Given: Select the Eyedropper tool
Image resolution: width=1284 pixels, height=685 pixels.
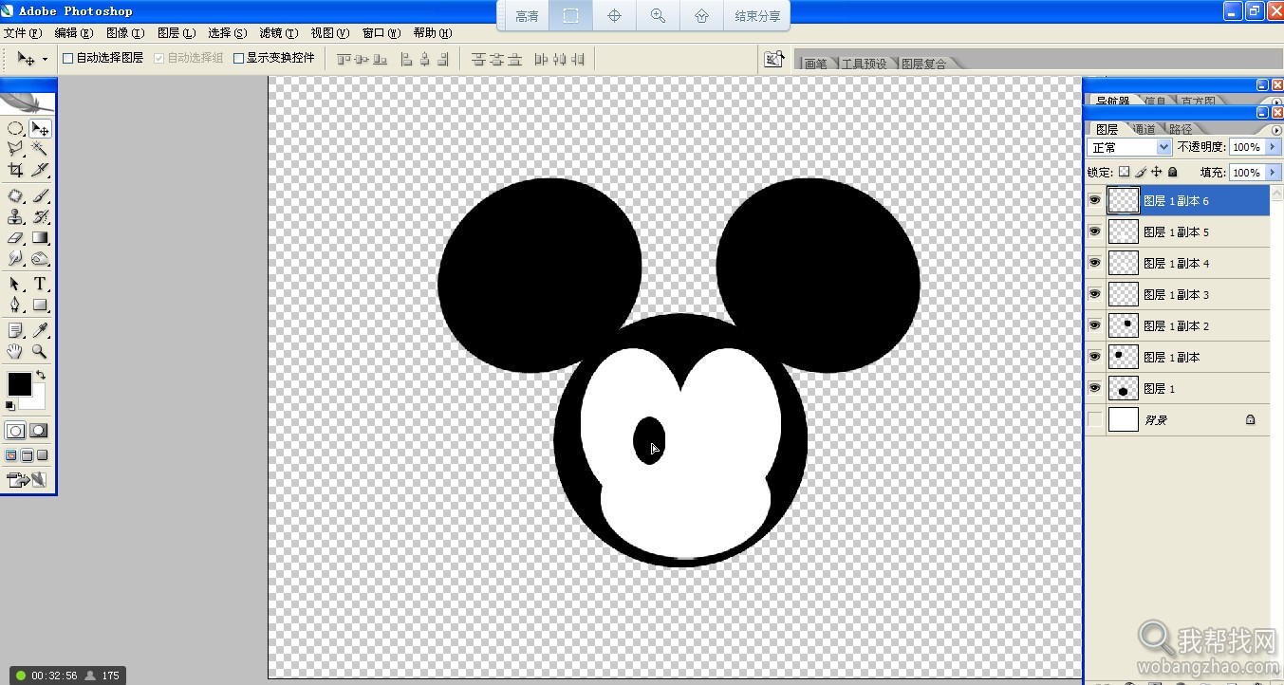Looking at the screenshot, I should pyautogui.click(x=40, y=330).
